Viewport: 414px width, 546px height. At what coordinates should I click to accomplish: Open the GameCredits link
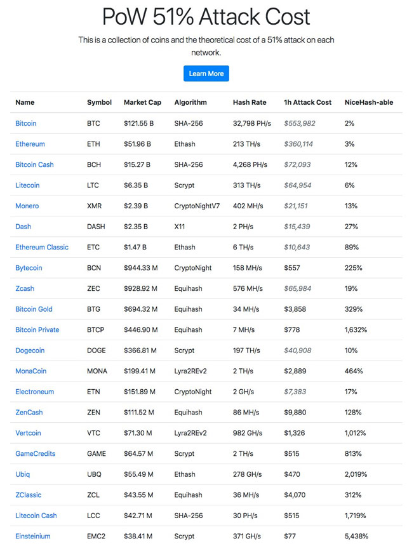pos(35,453)
